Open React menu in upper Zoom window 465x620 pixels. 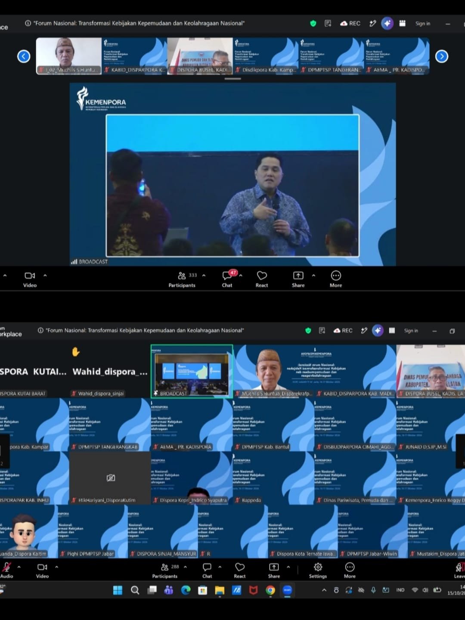pos(262,279)
